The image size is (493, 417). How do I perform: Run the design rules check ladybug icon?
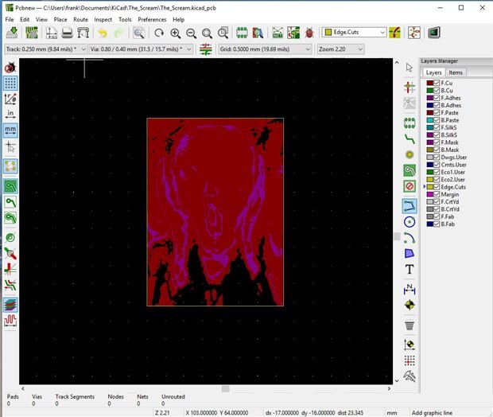click(309, 33)
